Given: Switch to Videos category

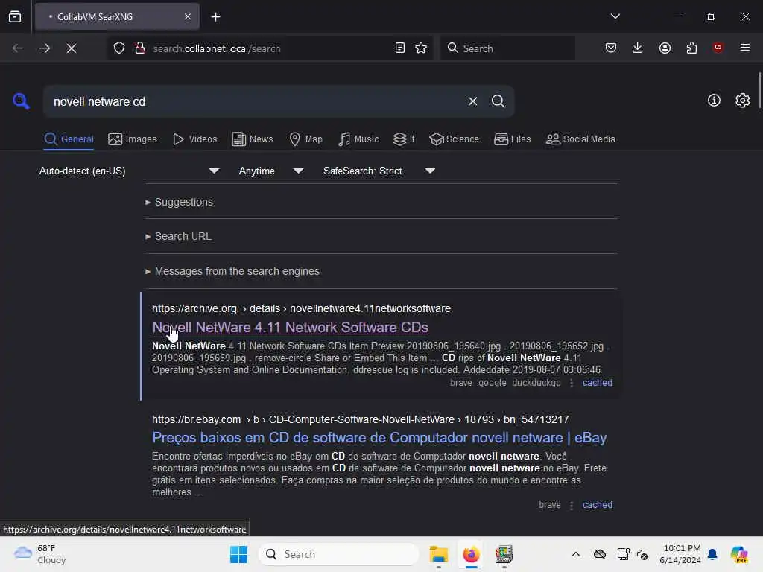Looking at the screenshot, I should (194, 139).
